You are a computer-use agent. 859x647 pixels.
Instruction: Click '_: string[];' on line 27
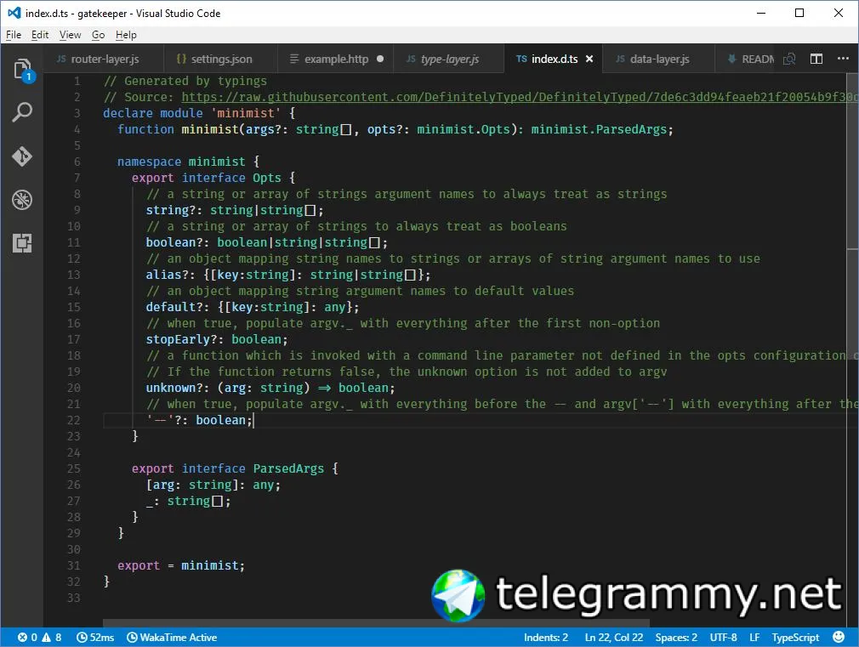tap(189, 501)
